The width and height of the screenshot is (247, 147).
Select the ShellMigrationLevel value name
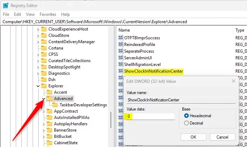[x=142, y=65]
